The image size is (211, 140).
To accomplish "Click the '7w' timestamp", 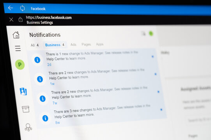I will (55, 103).
